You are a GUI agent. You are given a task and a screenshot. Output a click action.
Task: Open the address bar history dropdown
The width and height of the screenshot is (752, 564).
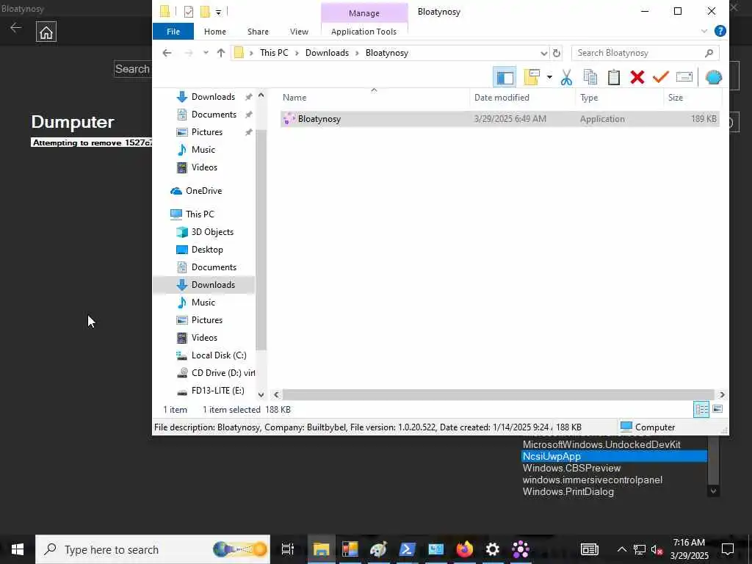pos(543,53)
